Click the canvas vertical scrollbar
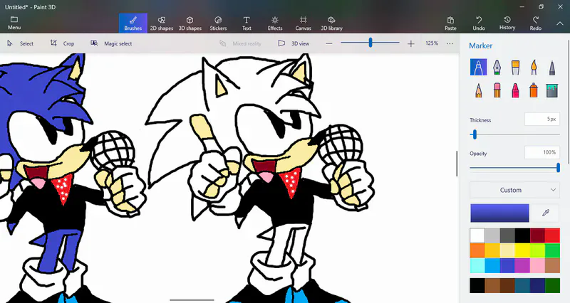Screen dimensions: 570x303 [457, 164]
